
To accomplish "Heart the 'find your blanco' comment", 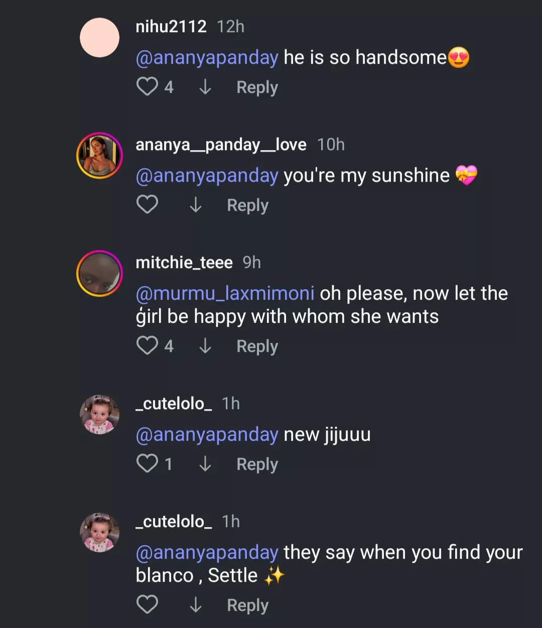I will [x=147, y=605].
